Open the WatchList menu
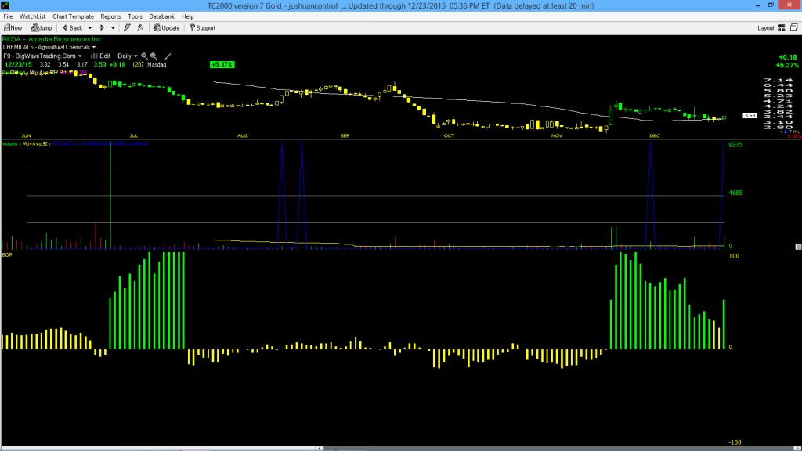 tap(32, 16)
